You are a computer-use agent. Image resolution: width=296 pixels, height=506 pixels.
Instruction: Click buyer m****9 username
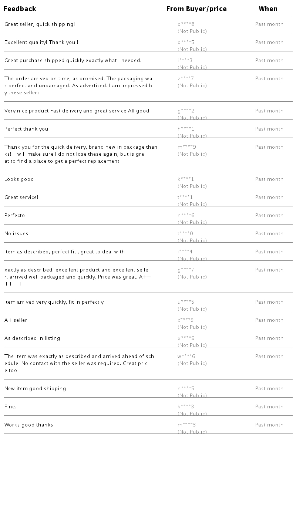pos(187,147)
